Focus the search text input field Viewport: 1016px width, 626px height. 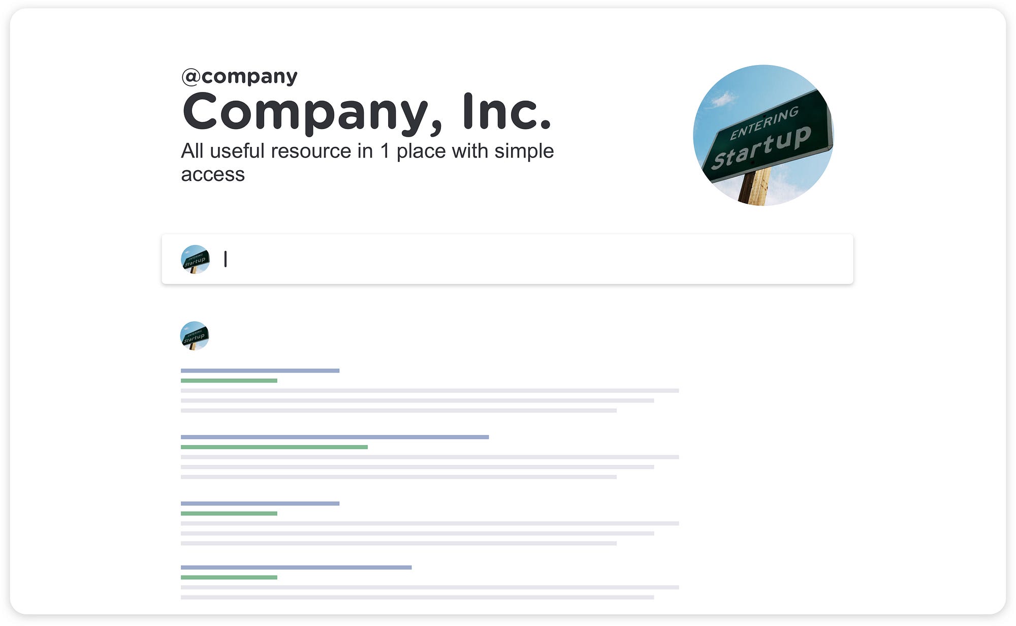point(508,259)
